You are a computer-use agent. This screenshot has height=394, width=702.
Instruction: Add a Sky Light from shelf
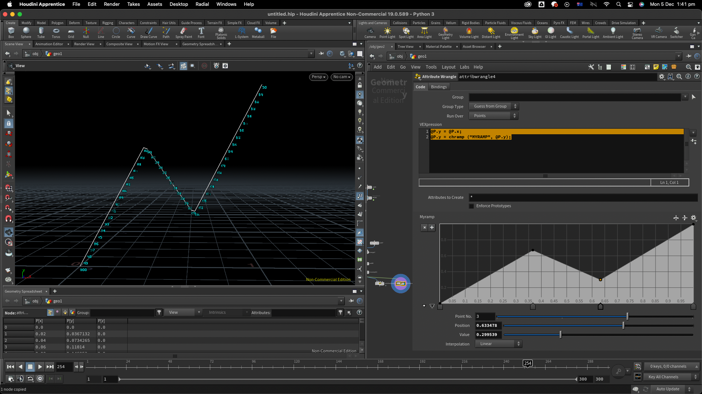535,32
